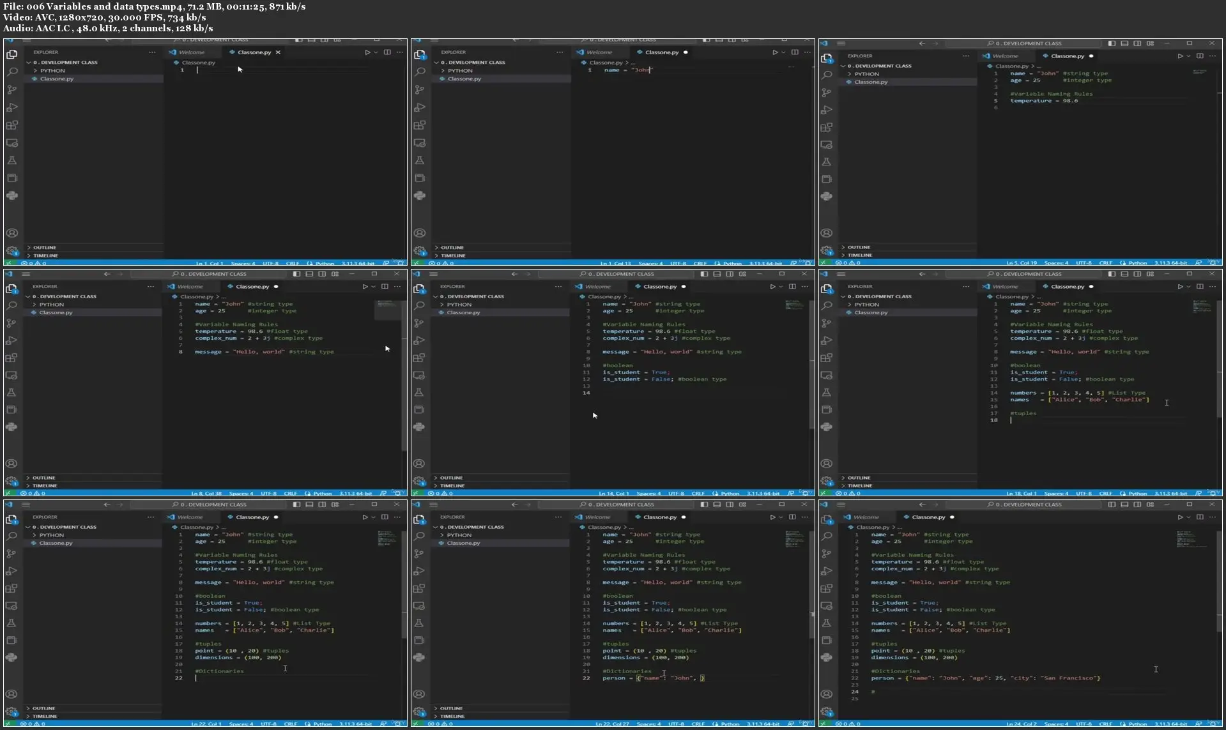The image size is (1226, 730).
Task: Select Classone.py tab in the third frame
Action: pyautogui.click(x=1067, y=56)
